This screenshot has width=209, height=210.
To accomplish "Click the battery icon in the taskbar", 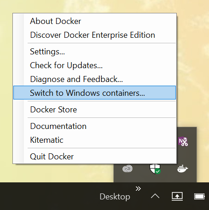I will (199, 196).
